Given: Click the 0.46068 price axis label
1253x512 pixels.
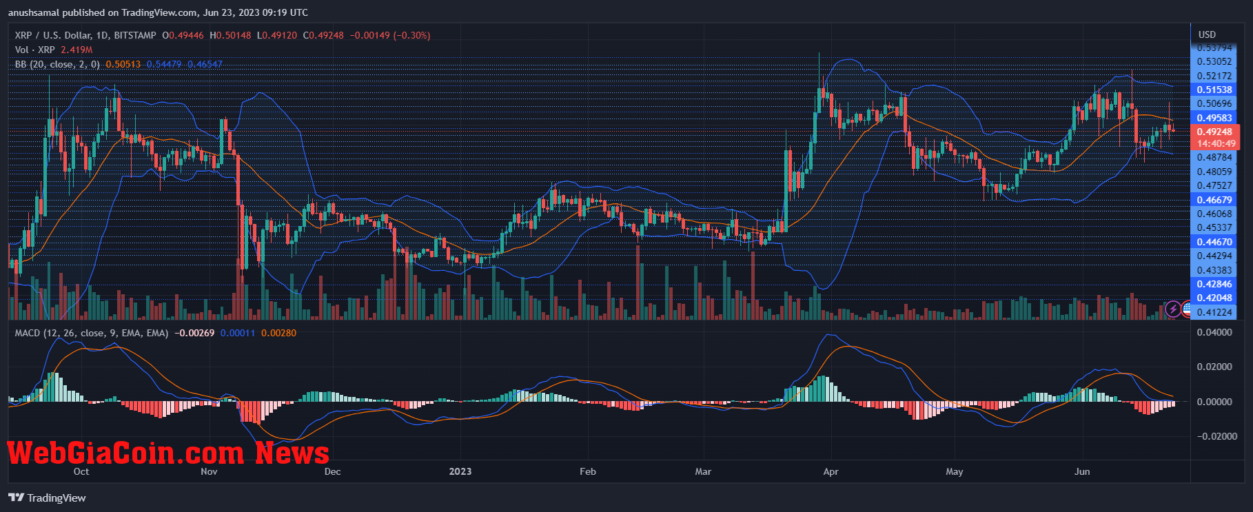Looking at the screenshot, I should [1214, 214].
